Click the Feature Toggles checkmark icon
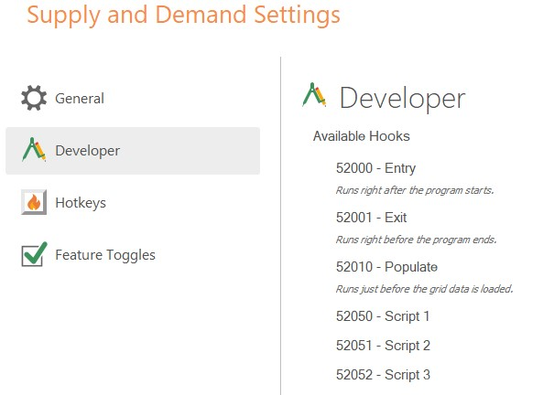Image resolution: width=543 pixels, height=395 pixels. click(x=34, y=254)
